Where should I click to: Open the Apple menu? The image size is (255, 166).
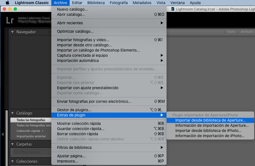[7, 3]
